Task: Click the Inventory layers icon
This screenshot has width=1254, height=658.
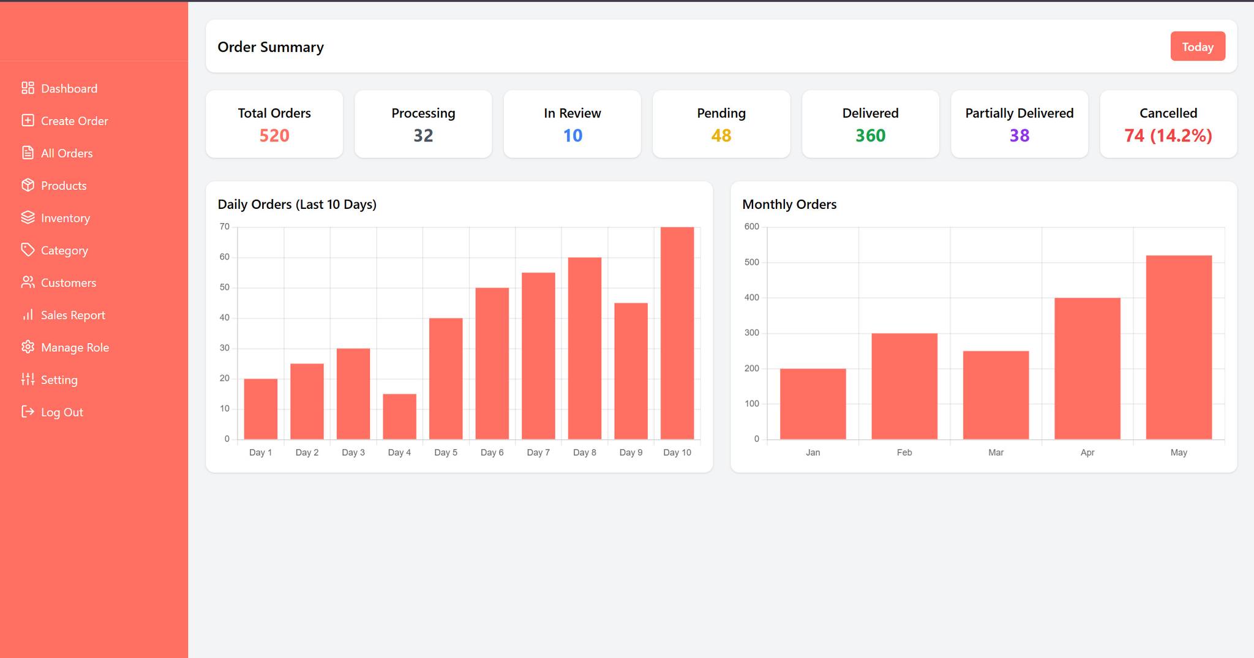Action: point(28,217)
